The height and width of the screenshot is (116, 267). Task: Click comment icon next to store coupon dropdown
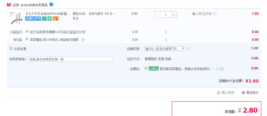(x=189, y=49)
